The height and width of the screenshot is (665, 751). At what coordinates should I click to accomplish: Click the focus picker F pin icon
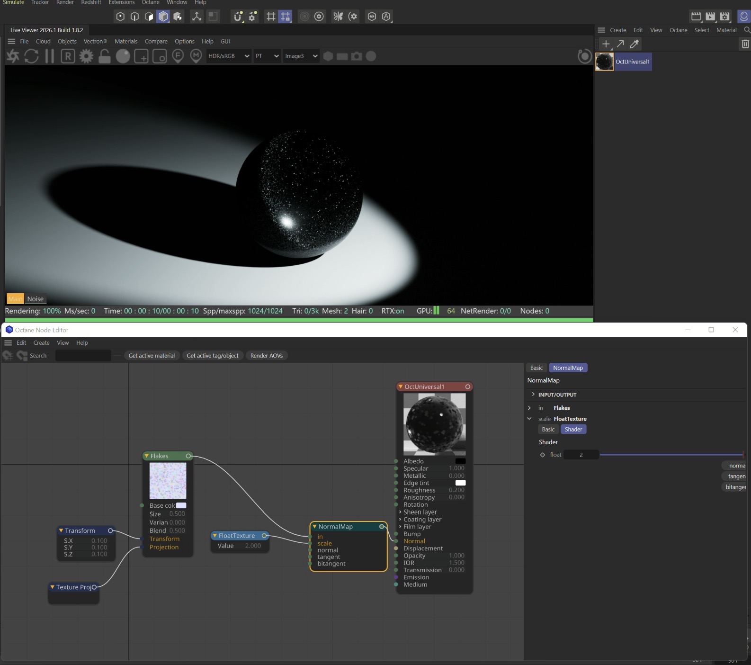178,56
